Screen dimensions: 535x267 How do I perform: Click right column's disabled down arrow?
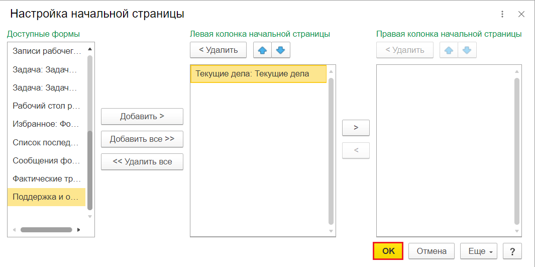(x=467, y=50)
